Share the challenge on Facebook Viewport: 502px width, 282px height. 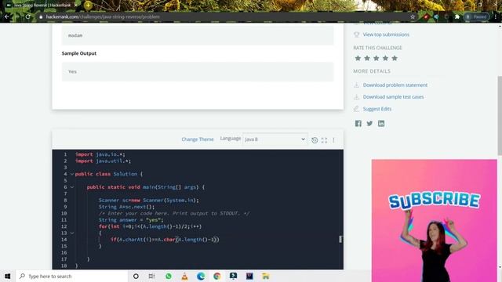click(x=358, y=124)
